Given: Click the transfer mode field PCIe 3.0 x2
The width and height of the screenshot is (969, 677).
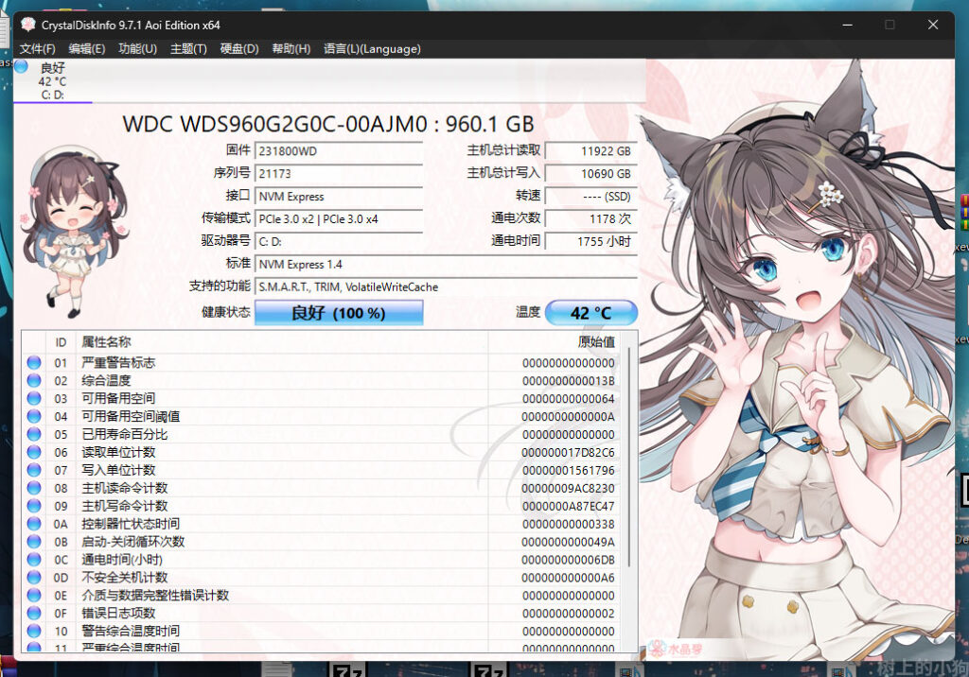Looking at the screenshot, I should (x=339, y=218).
